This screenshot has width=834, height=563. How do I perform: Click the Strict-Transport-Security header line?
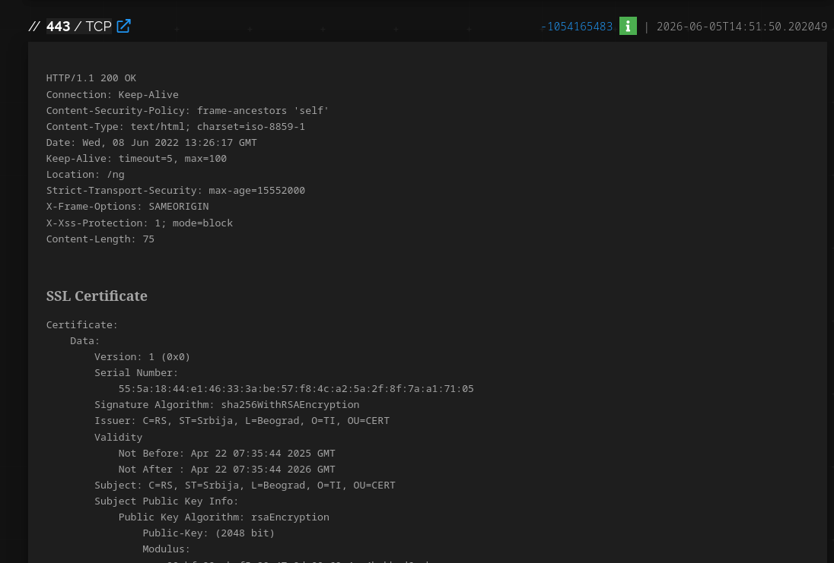(176, 190)
